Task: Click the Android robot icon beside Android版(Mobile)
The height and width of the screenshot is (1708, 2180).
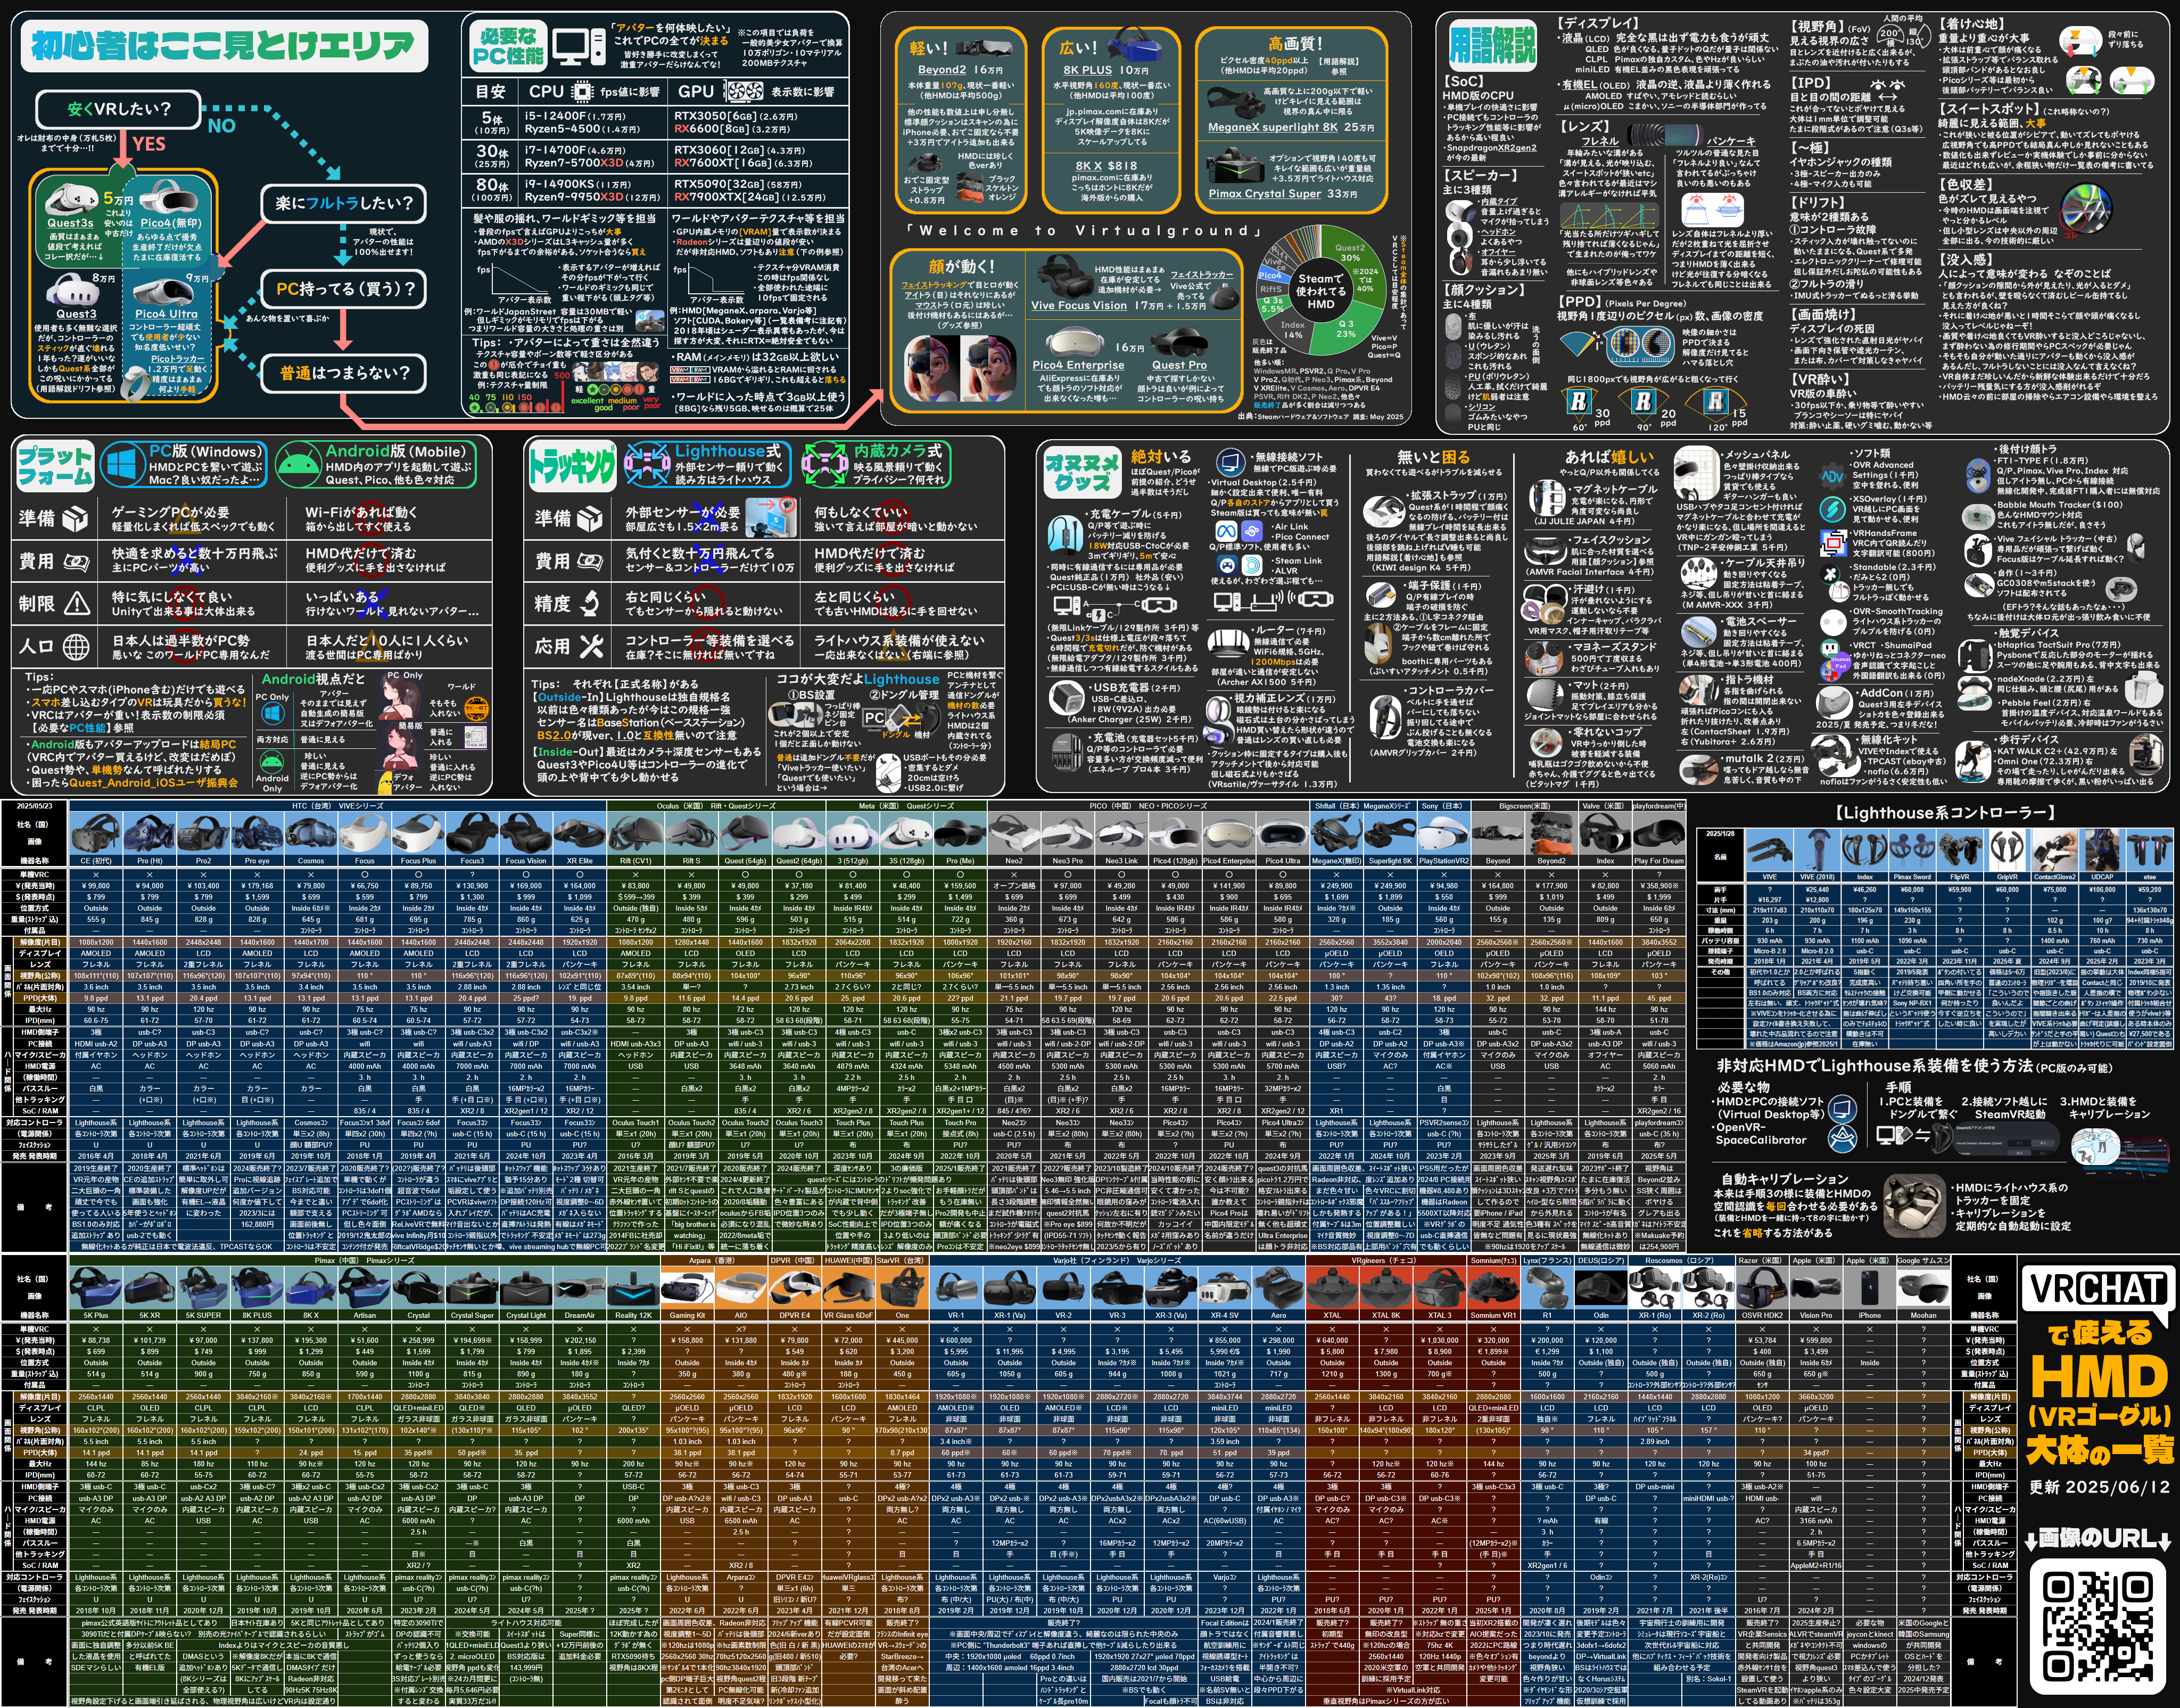Action: [298, 466]
